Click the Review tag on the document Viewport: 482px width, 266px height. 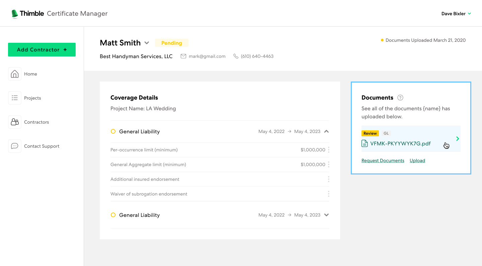pos(370,133)
